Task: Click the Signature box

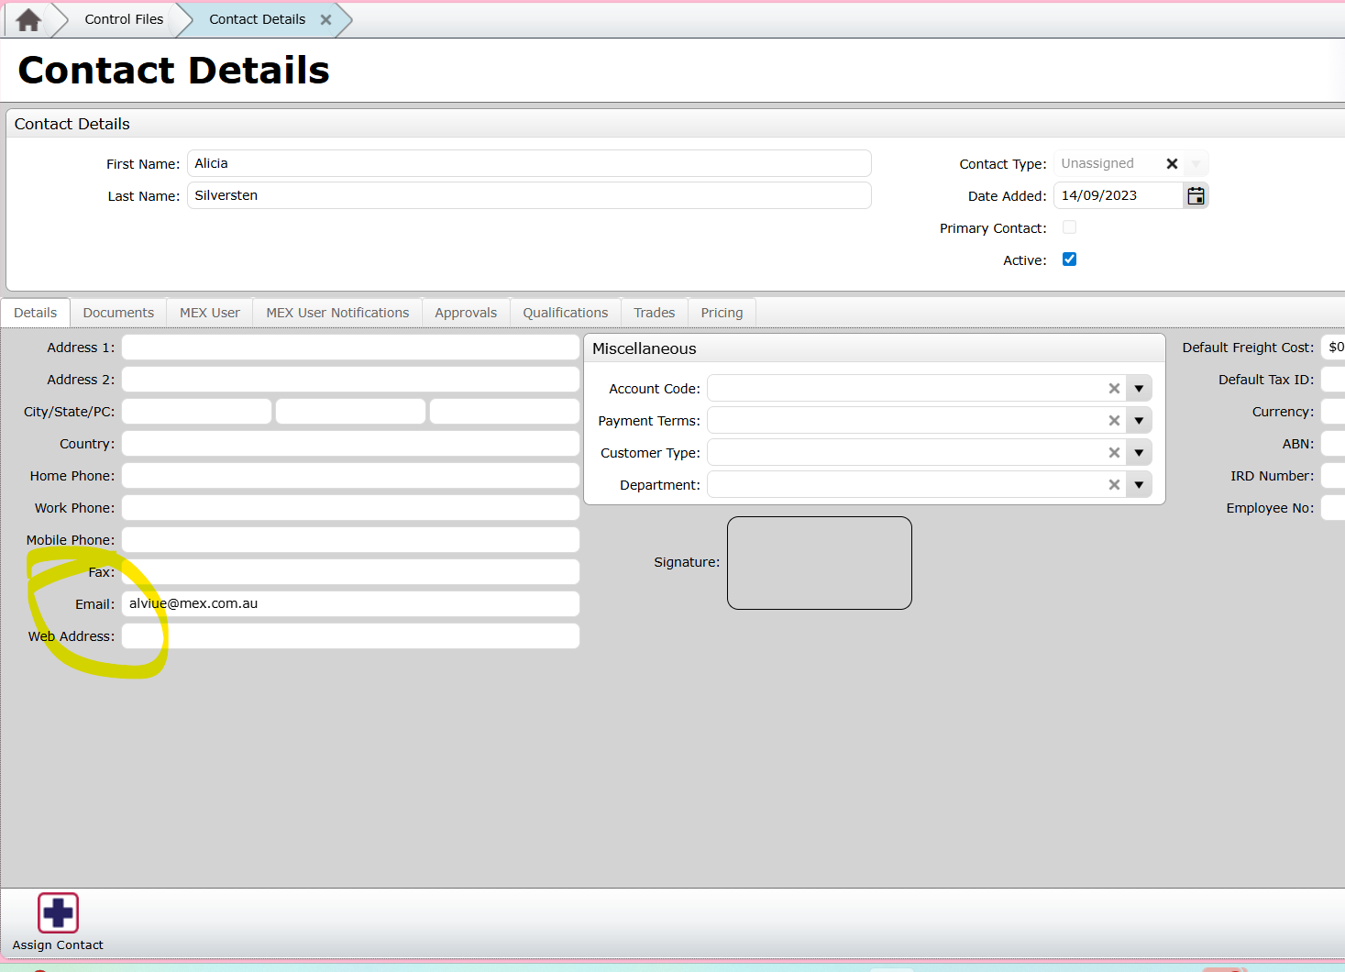Action: tap(819, 563)
